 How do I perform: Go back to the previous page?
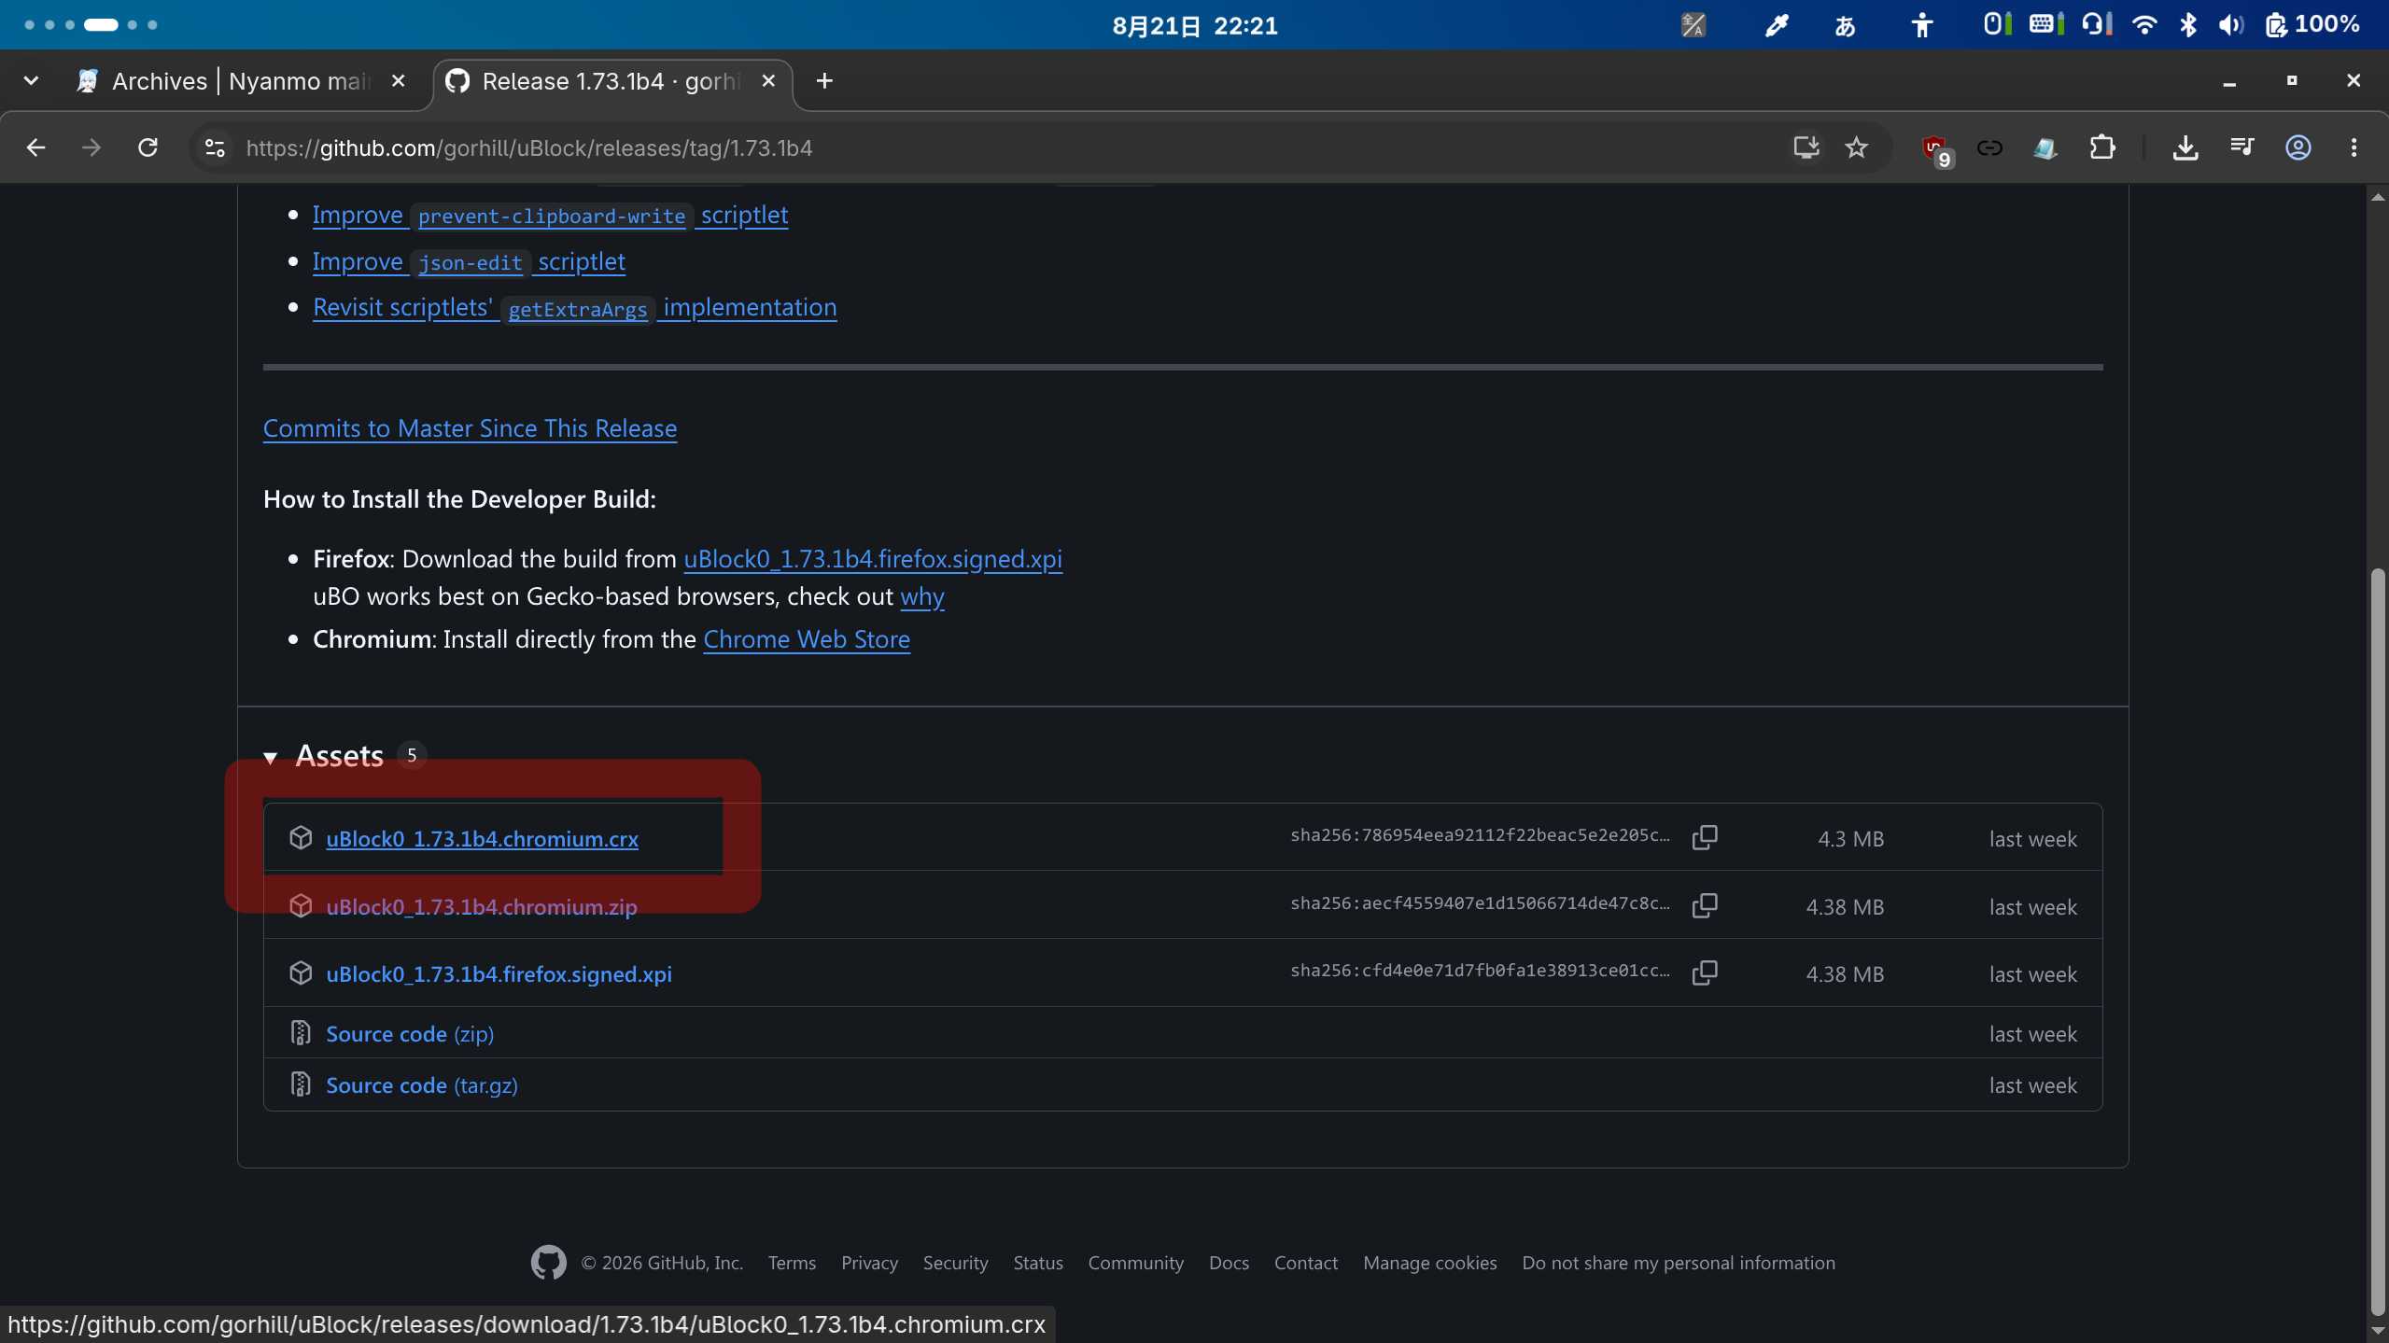35,147
